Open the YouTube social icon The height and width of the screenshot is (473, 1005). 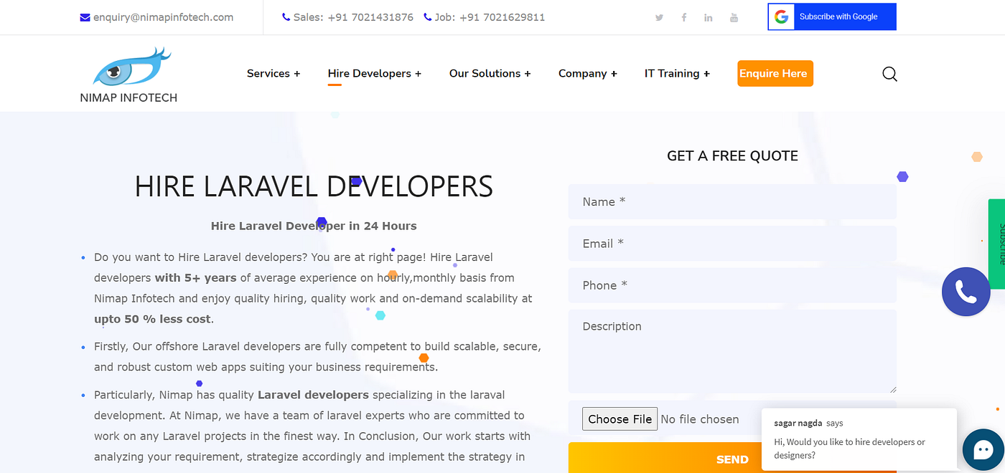[734, 18]
